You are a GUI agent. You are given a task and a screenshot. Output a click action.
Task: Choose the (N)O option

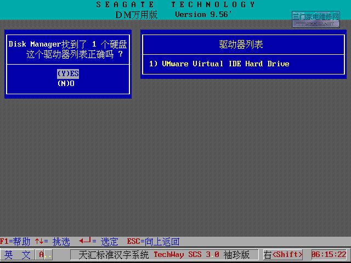tap(66, 83)
